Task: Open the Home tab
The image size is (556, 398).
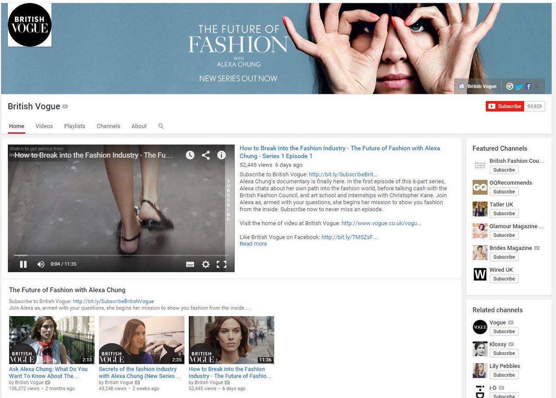Action: (17, 126)
